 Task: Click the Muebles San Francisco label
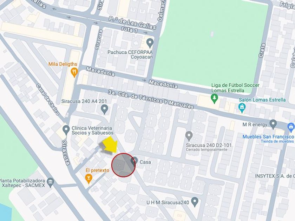268,136
